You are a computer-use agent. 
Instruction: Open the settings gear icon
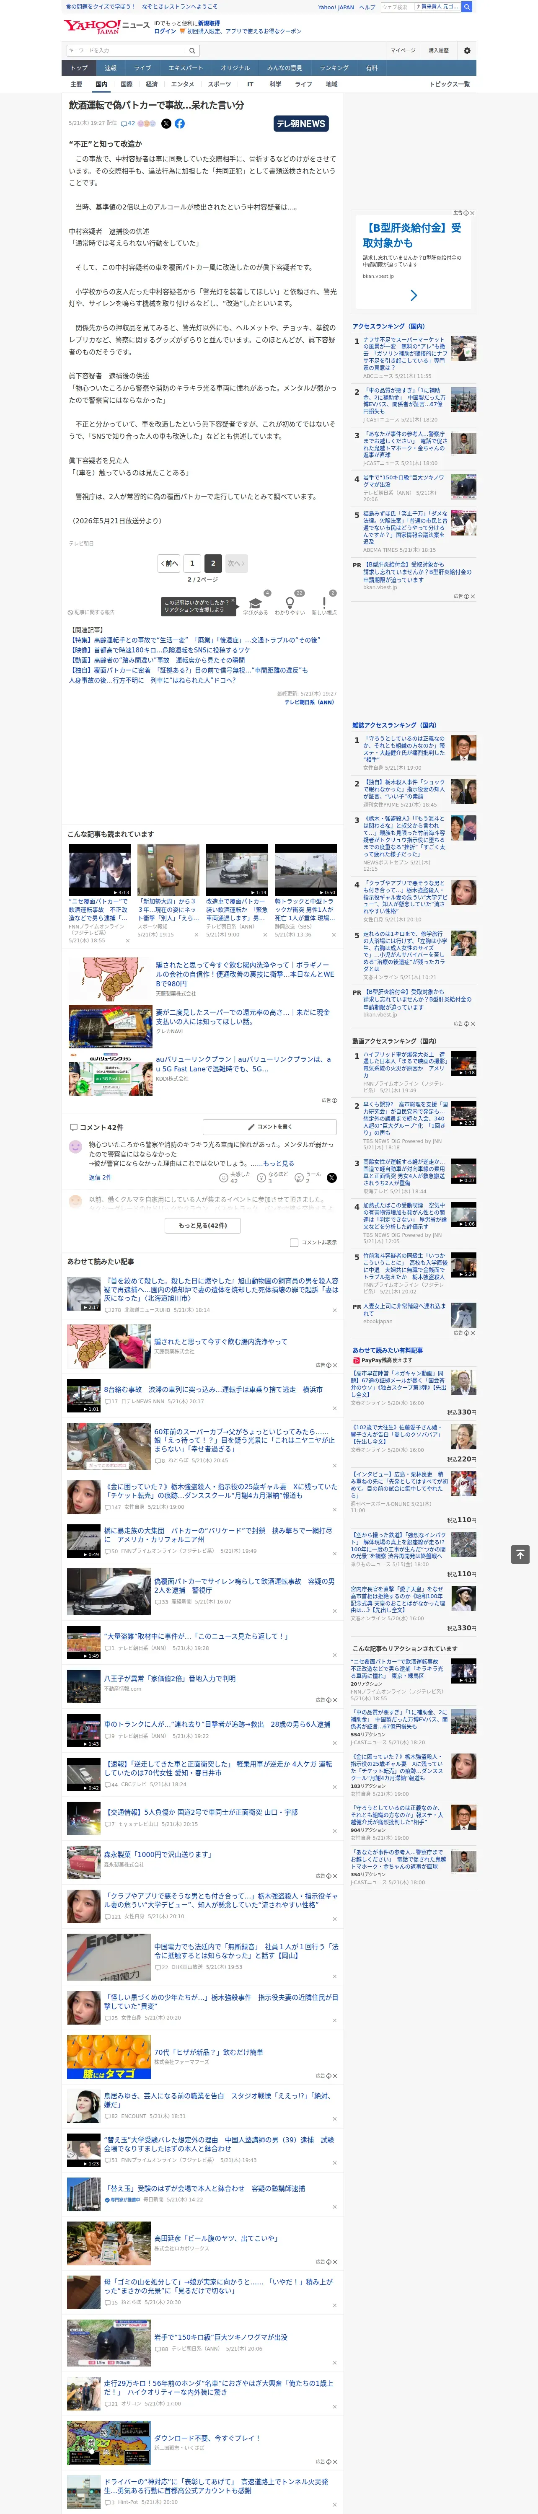pyautogui.click(x=467, y=51)
